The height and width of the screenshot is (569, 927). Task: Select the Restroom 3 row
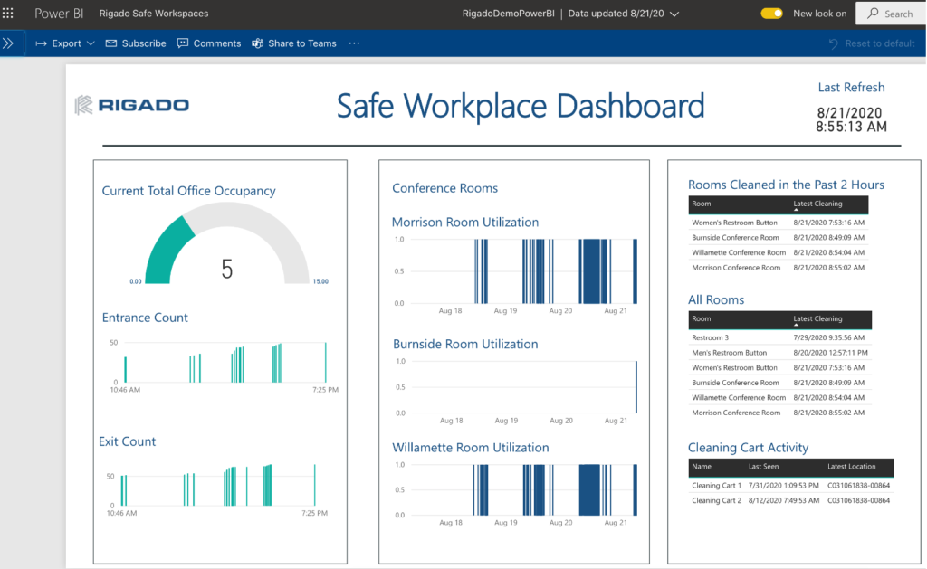[x=780, y=338]
